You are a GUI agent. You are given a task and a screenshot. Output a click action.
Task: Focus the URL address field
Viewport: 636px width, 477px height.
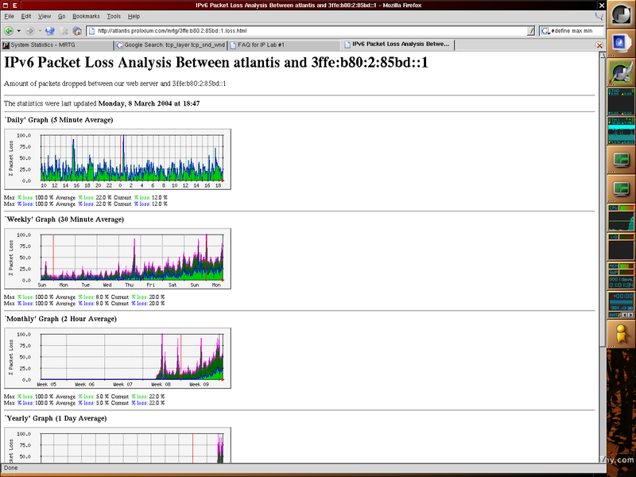tap(312, 31)
